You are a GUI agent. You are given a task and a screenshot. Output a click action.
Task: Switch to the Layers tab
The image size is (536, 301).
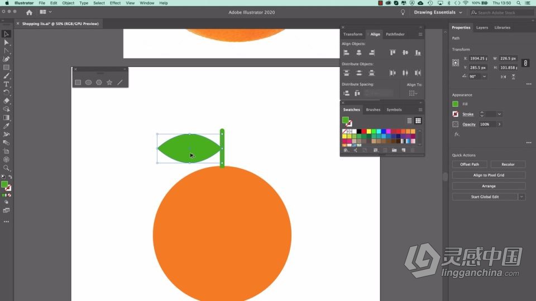482,28
